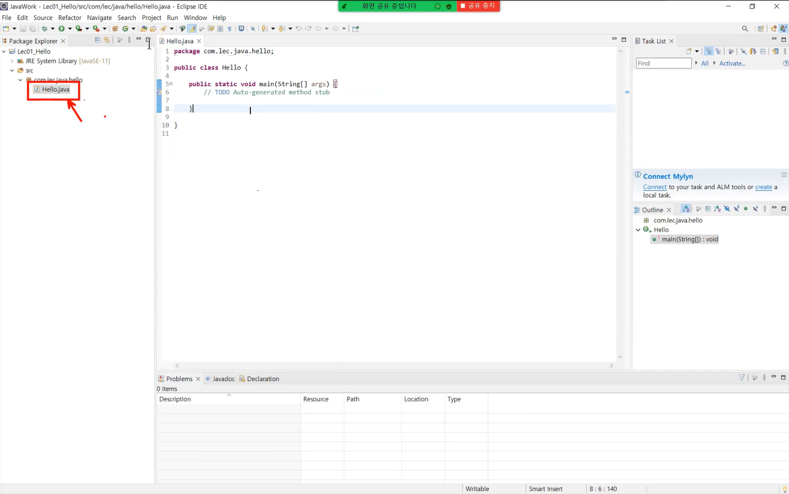Open the Problems view filter icon

pyautogui.click(x=742, y=378)
